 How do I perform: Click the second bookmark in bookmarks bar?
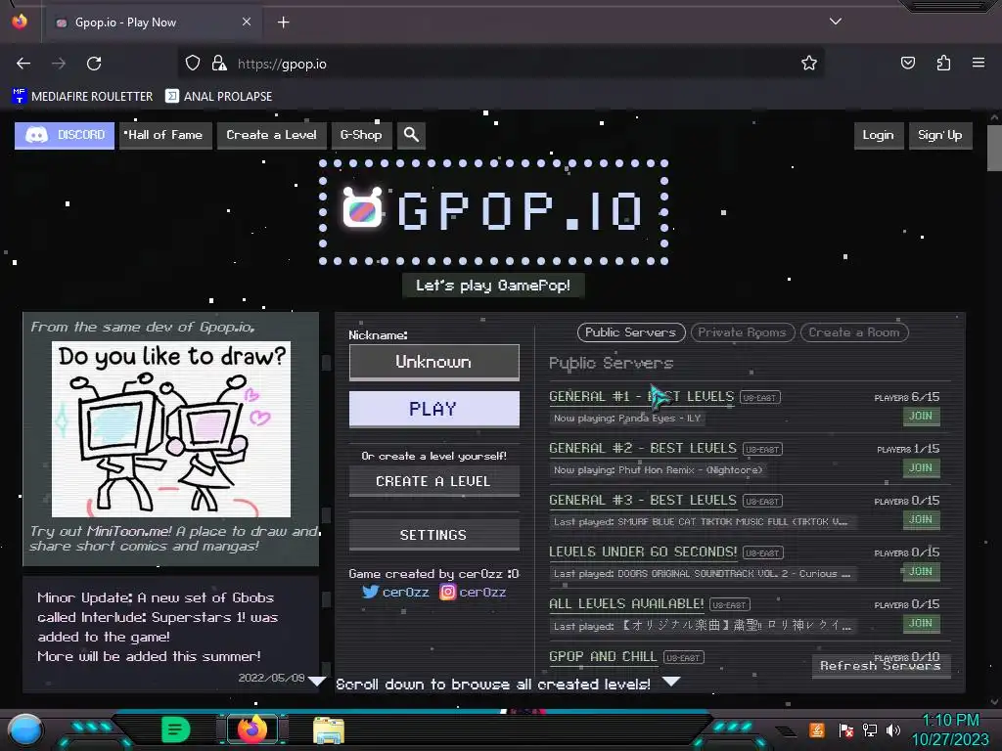click(x=218, y=97)
